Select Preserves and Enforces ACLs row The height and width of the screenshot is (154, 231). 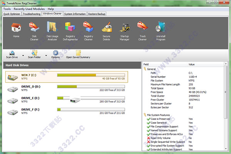[x=183, y=134]
